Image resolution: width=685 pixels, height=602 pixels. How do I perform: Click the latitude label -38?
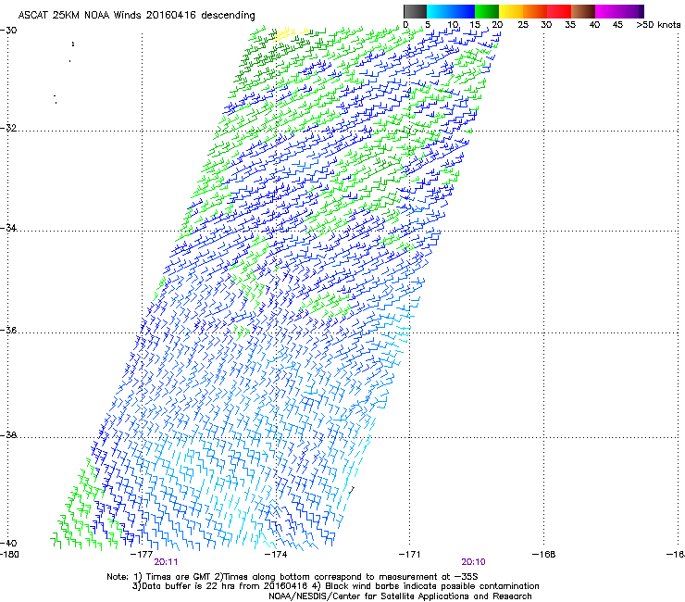pyautogui.click(x=8, y=435)
